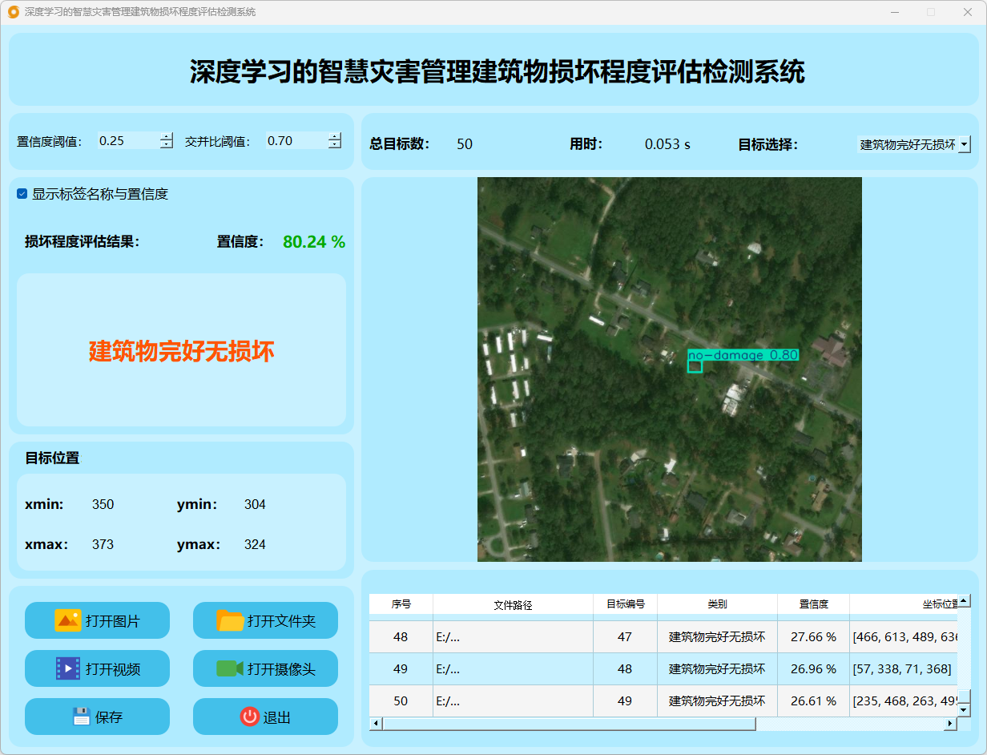Click the 类别 column header
Viewport: 987px width, 755px height.
(717, 604)
